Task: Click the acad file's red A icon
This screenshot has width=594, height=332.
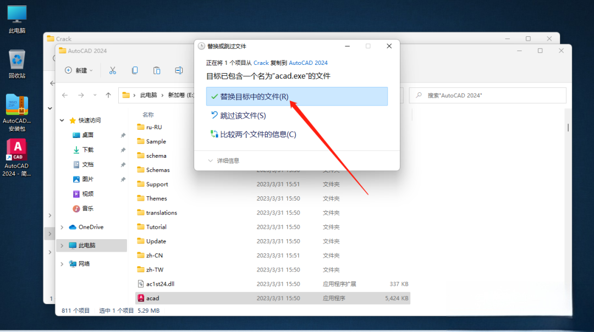Action: (x=141, y=298)
